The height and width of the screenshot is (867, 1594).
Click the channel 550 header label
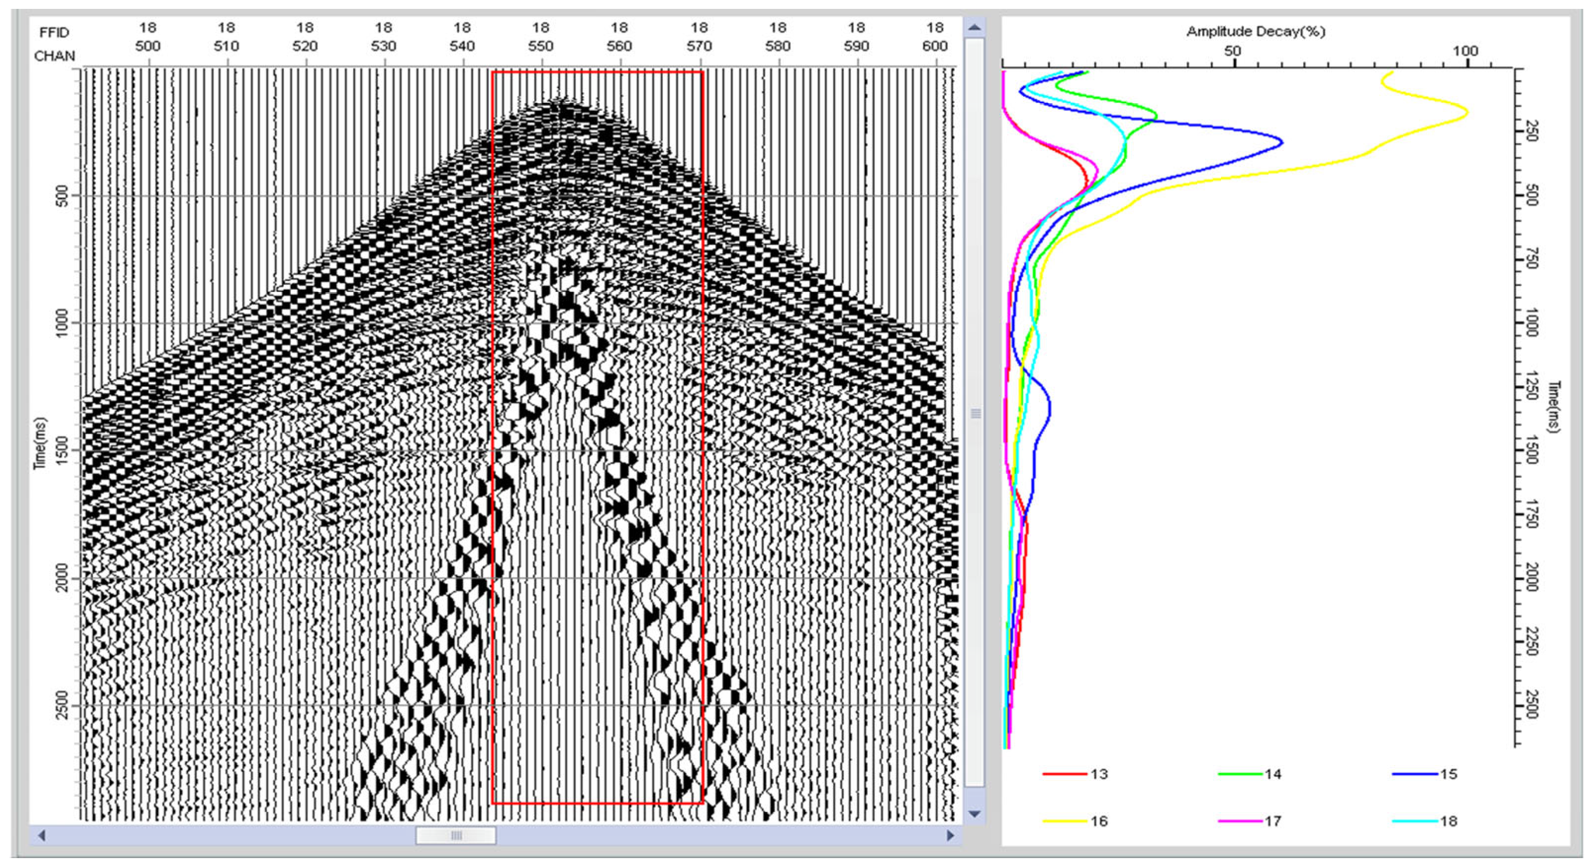point(541,46)
